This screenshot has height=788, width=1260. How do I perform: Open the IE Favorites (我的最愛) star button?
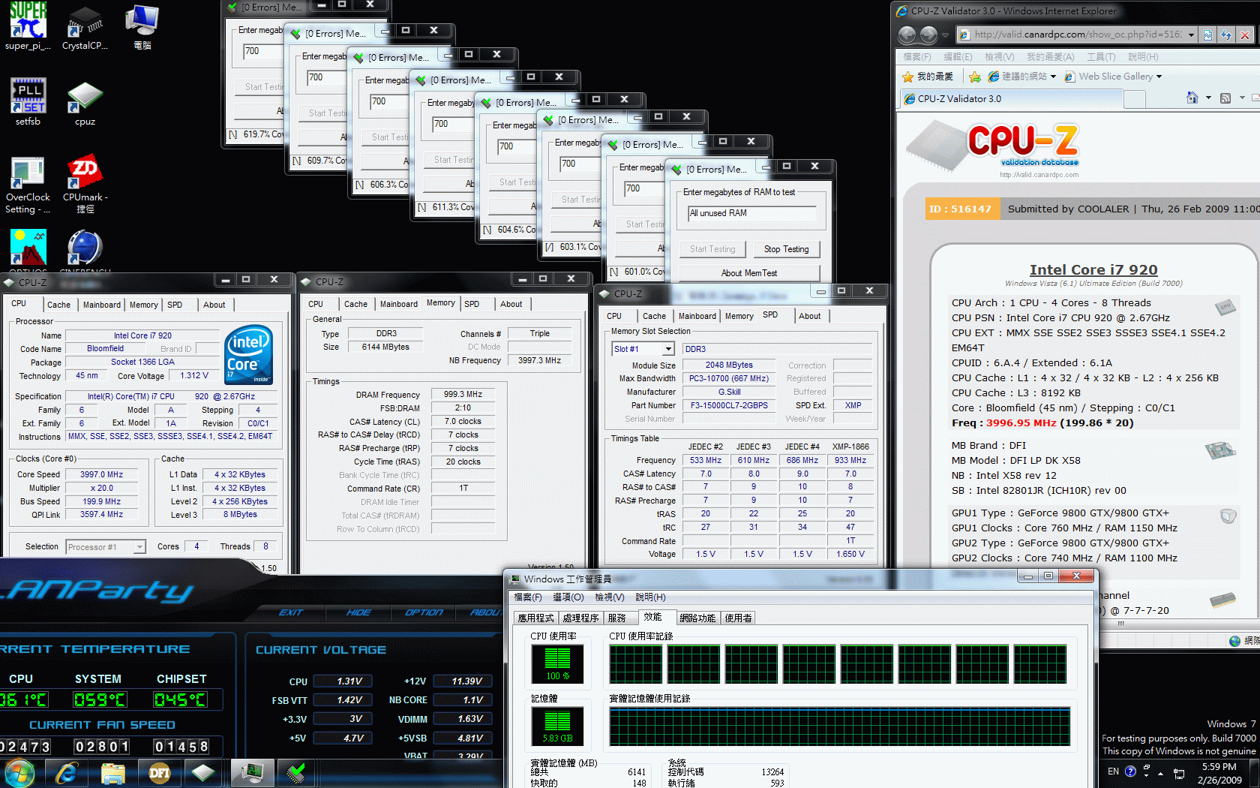928,77
